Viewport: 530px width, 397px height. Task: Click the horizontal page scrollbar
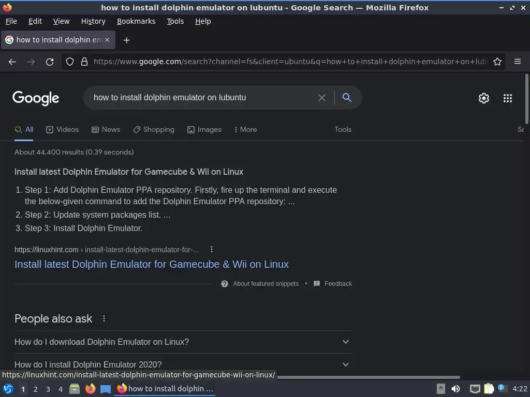[x=369, y=377]
